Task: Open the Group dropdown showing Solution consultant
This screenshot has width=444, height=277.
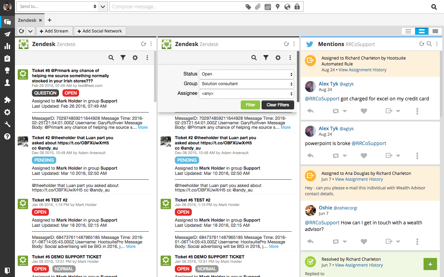Action: [246, 84]
